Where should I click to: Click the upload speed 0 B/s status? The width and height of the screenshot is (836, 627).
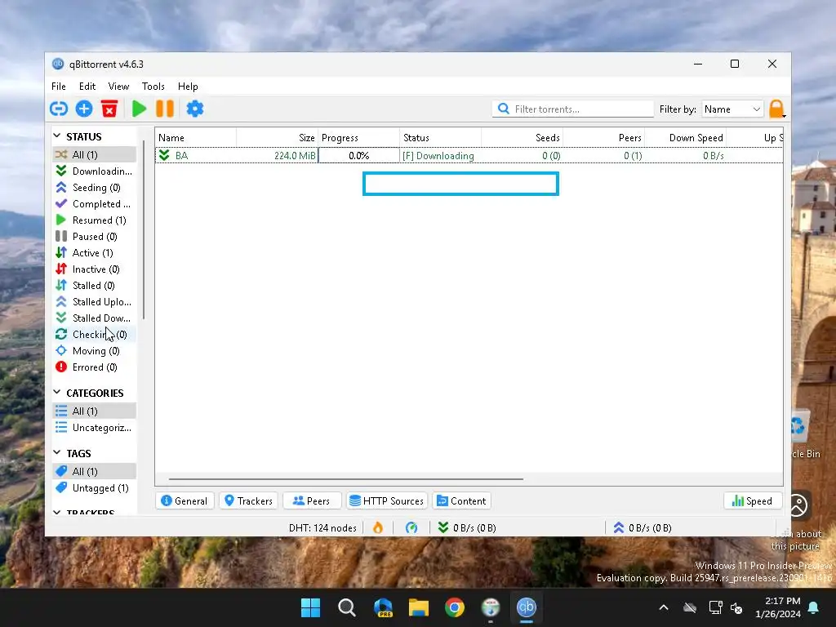pos(642,528)
